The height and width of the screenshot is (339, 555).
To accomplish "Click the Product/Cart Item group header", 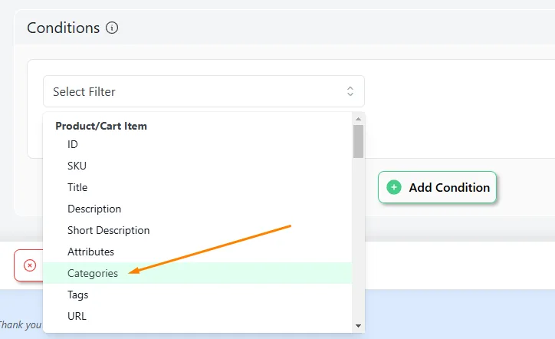I will (101, 126).
